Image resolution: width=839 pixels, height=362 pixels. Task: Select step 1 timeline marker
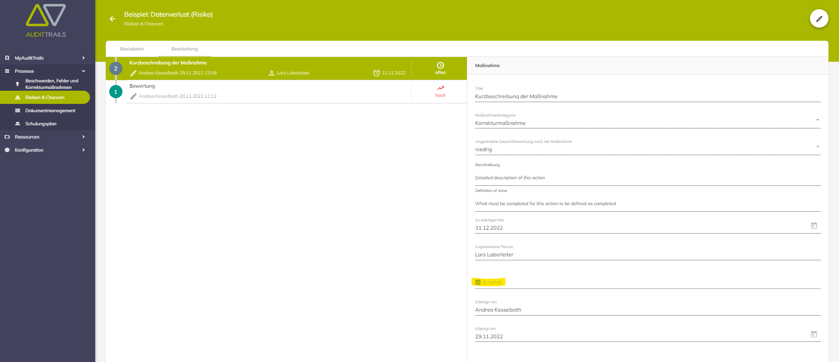[x=116, y=92]
